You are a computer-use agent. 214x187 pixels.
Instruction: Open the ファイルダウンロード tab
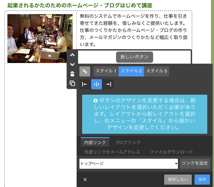pyautogui.click(x=172, y=152)
